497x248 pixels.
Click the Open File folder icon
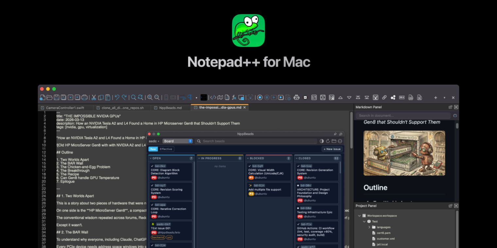coord(49,97)
